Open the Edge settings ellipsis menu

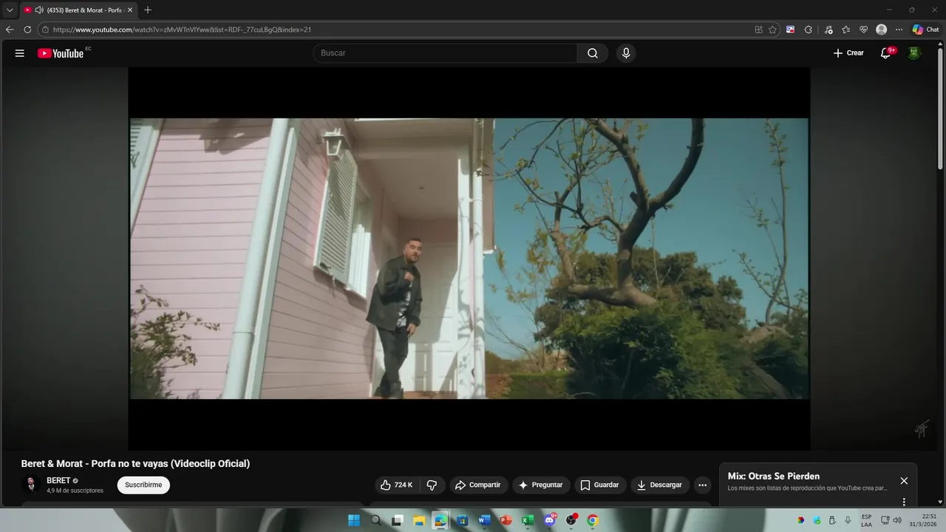tap(899, 30)
